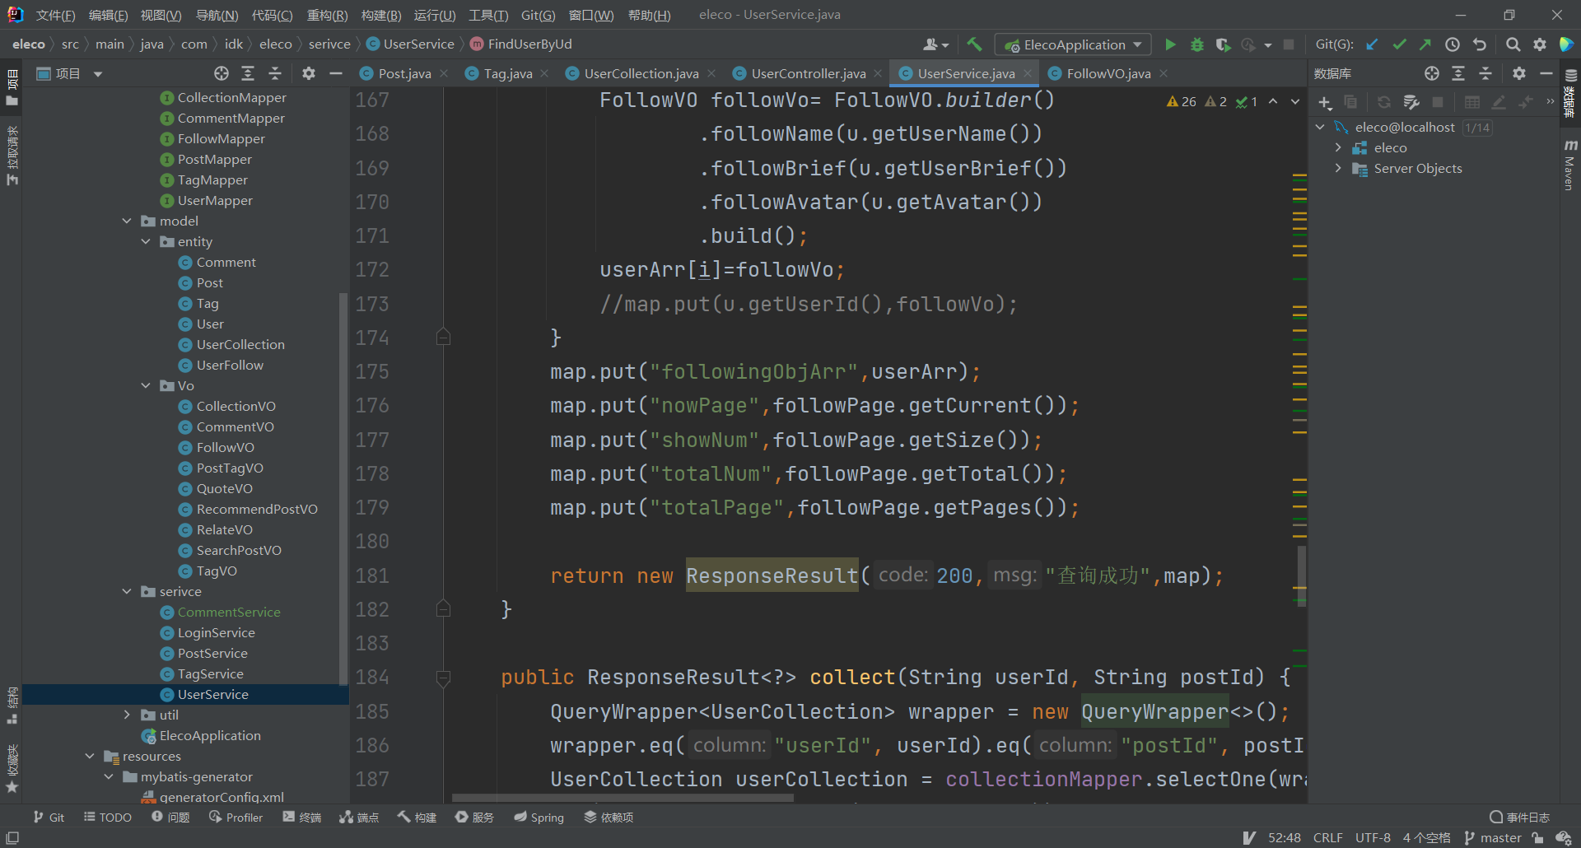Screen dimensions: 1581x848
Task: Open user account icon dropdown
Action: 936,44
